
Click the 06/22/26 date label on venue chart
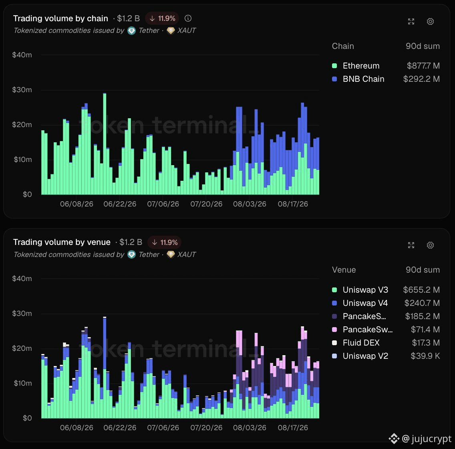coord(120,428)
